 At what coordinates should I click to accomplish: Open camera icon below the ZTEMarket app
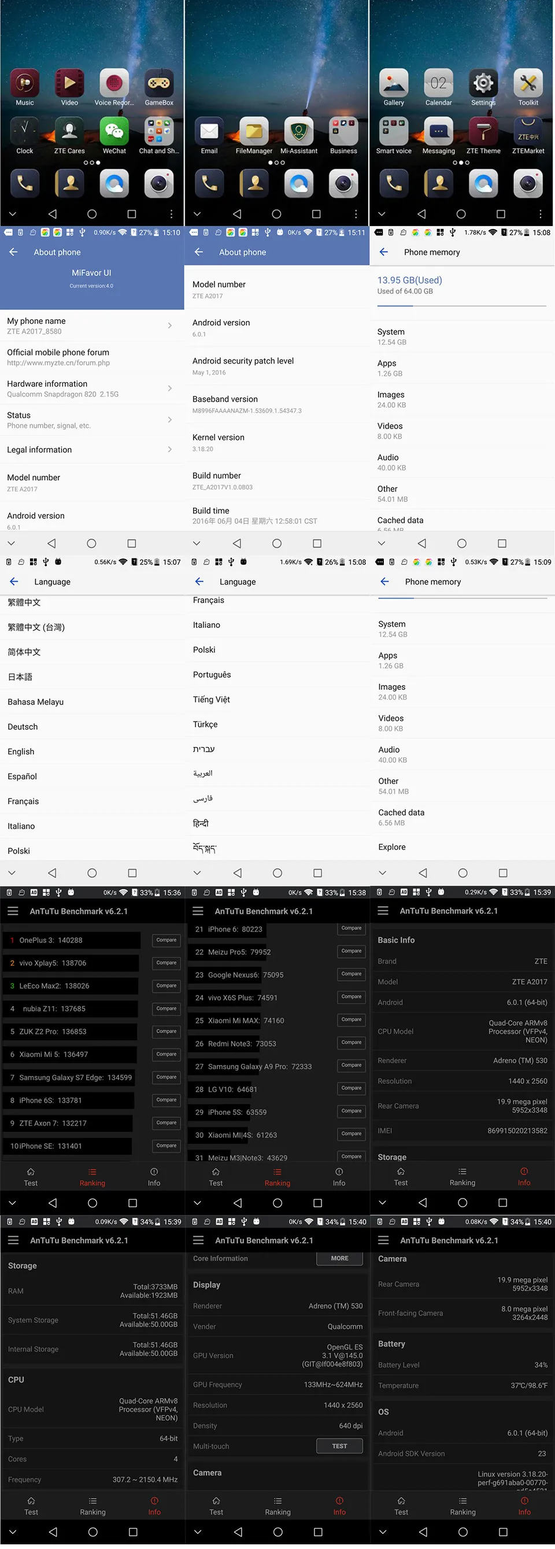[x=528, y=183]
